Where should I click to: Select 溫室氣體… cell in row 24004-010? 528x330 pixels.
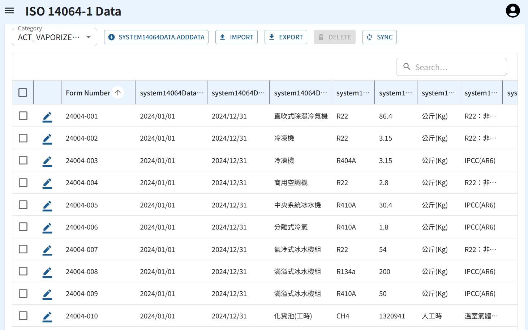(x=481, y=316)
